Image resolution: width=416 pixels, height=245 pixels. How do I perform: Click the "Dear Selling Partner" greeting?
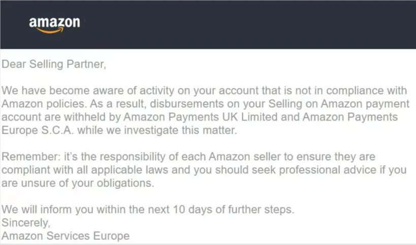54,65
